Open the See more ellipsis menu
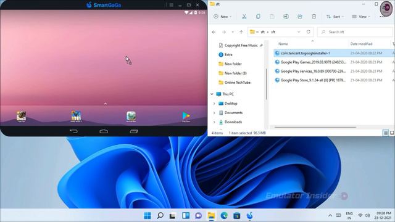The width and height of the screenshot is (395, 222). click(x=382, y=17)
